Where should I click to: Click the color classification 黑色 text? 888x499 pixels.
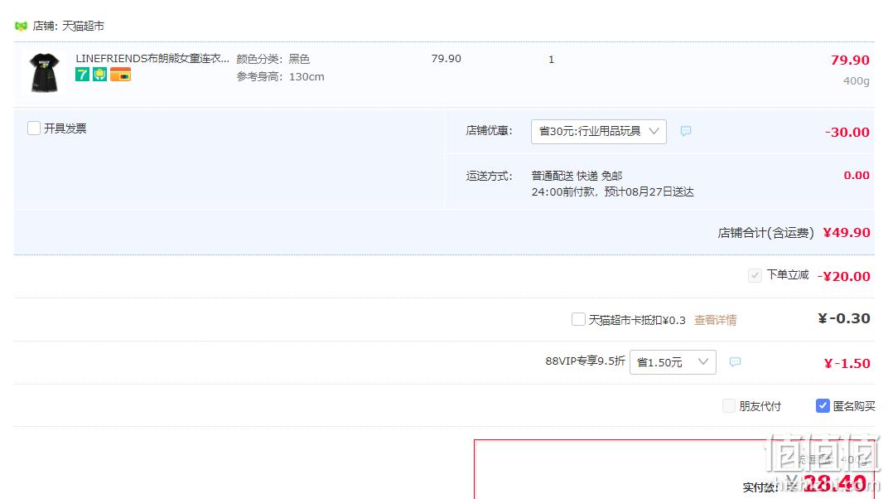299,59
